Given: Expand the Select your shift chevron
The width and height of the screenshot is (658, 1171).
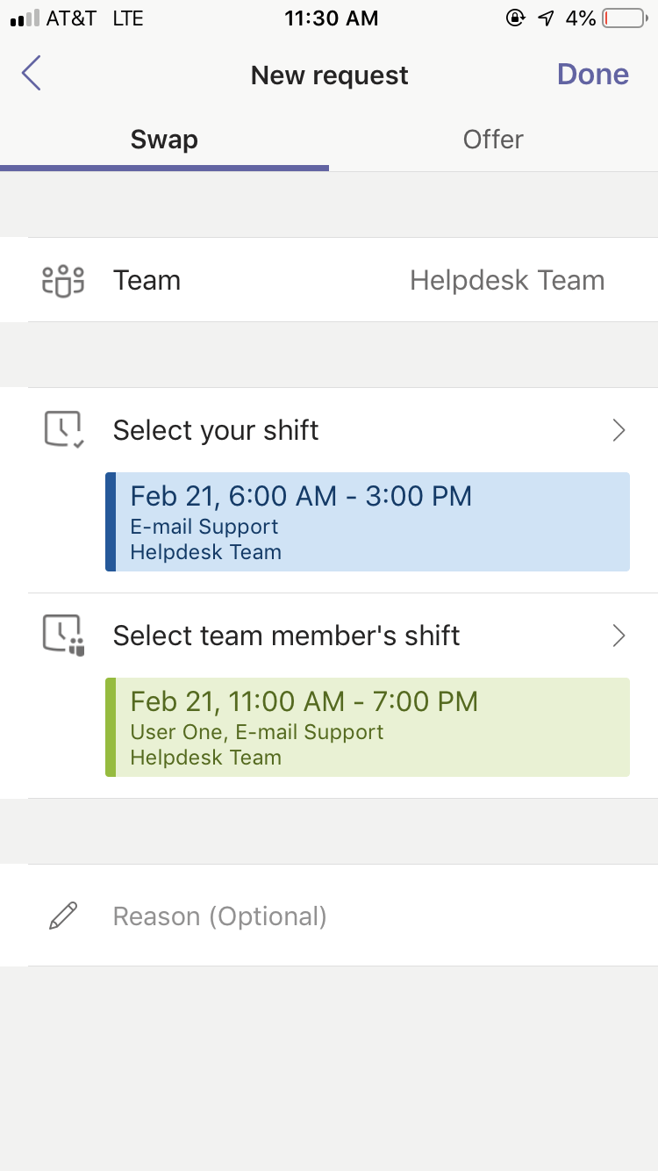Looking at the screenshot, I should [x=619, y=430].
